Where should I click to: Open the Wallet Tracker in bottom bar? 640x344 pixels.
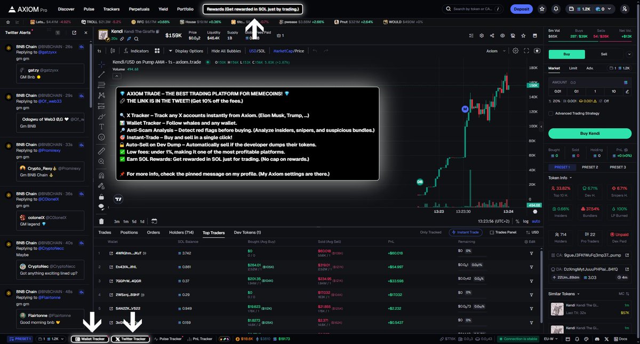(90, 339)
